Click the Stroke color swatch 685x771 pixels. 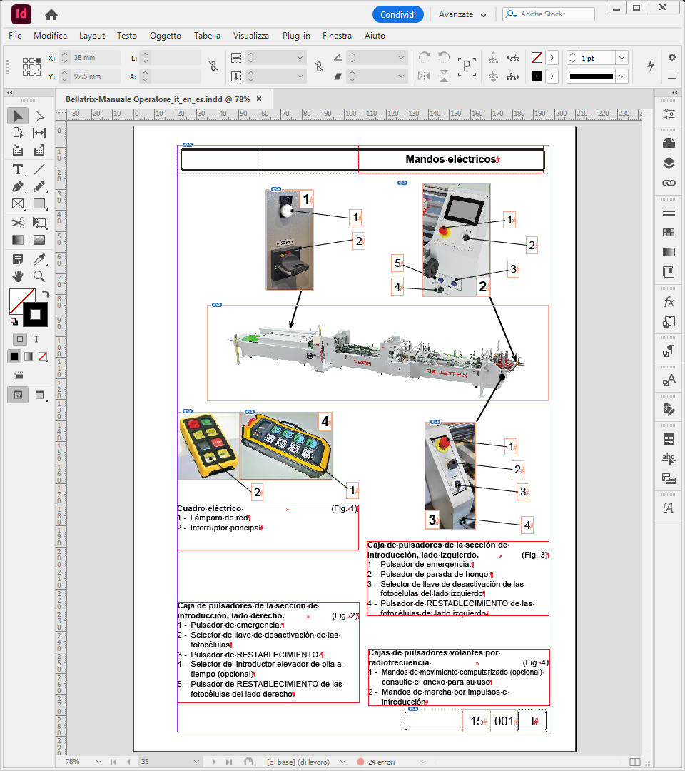point(35,314)
